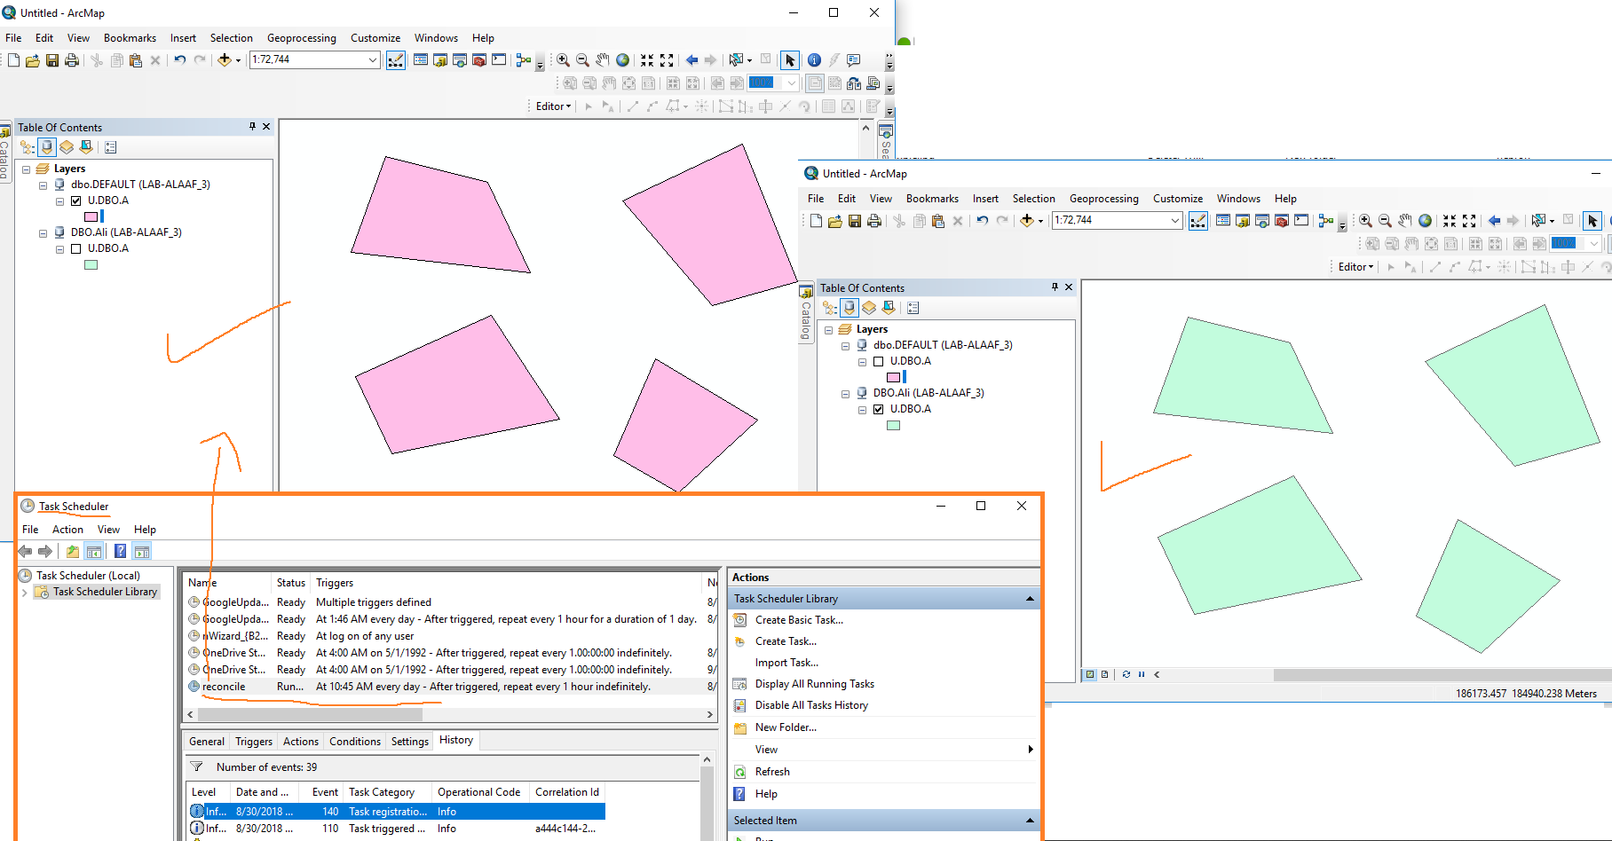Go back to previous extent, pink-polygon ArcMap window
This screenshot has width=1612, height=841.
(691, 60)
